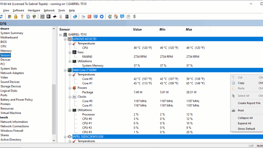263x148 pixels.
Task: Open Battery and Power Policy
Action: [x=17, y=100]
